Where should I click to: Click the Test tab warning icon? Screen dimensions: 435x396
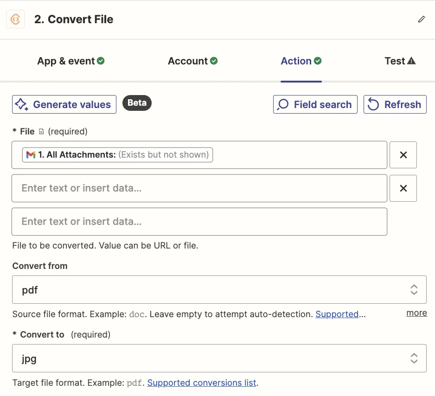(411, 61)
